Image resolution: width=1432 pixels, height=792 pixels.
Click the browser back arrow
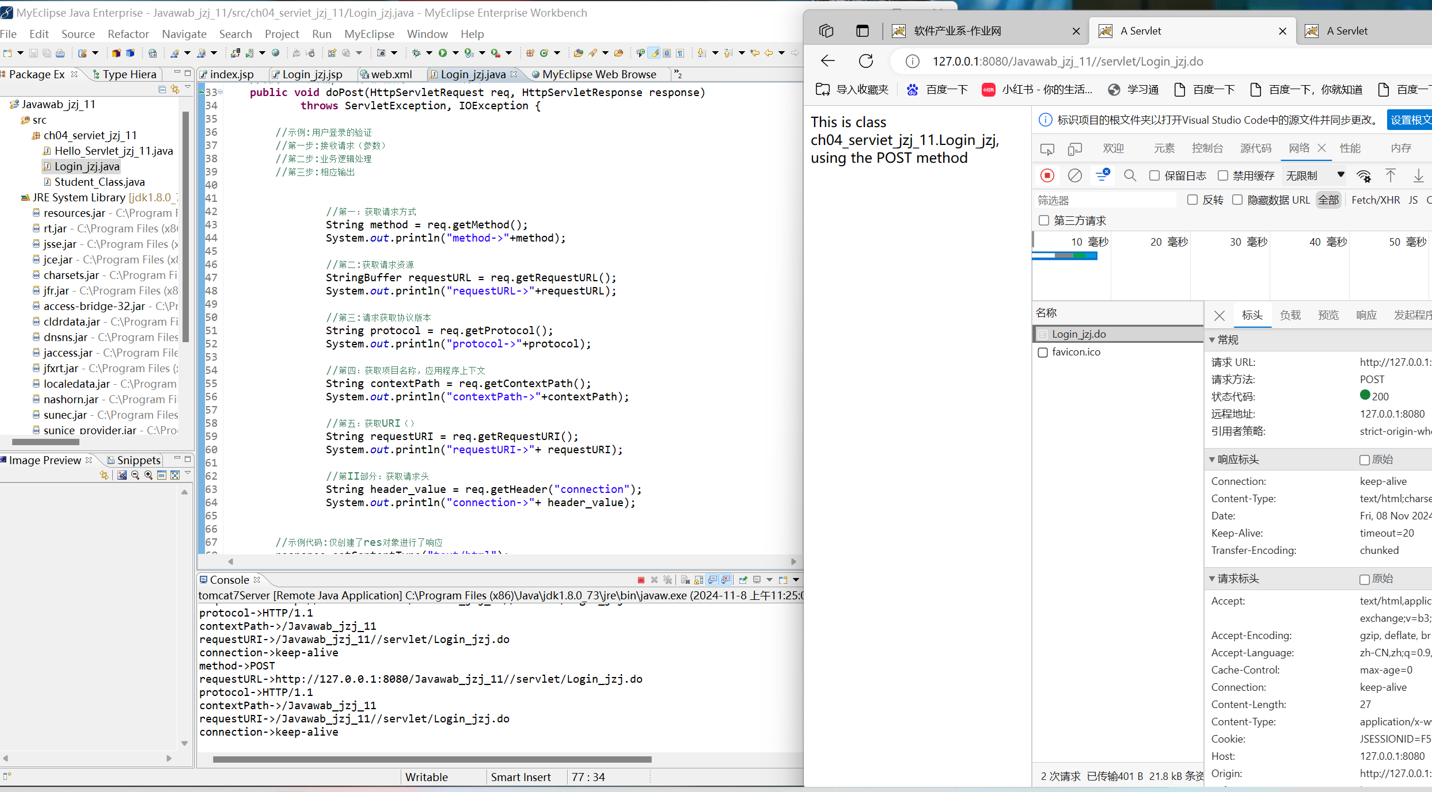click(827, 61)
